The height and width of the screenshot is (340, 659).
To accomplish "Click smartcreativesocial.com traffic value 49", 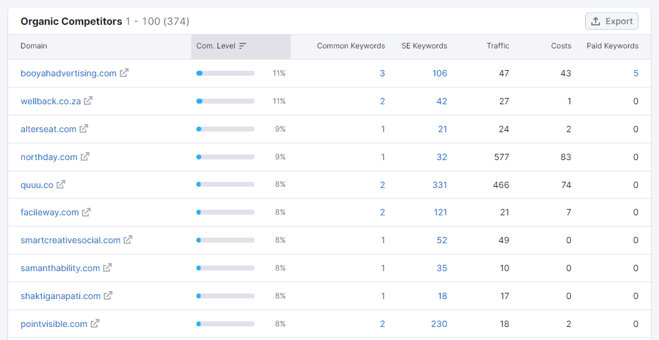I will (504, 240).
